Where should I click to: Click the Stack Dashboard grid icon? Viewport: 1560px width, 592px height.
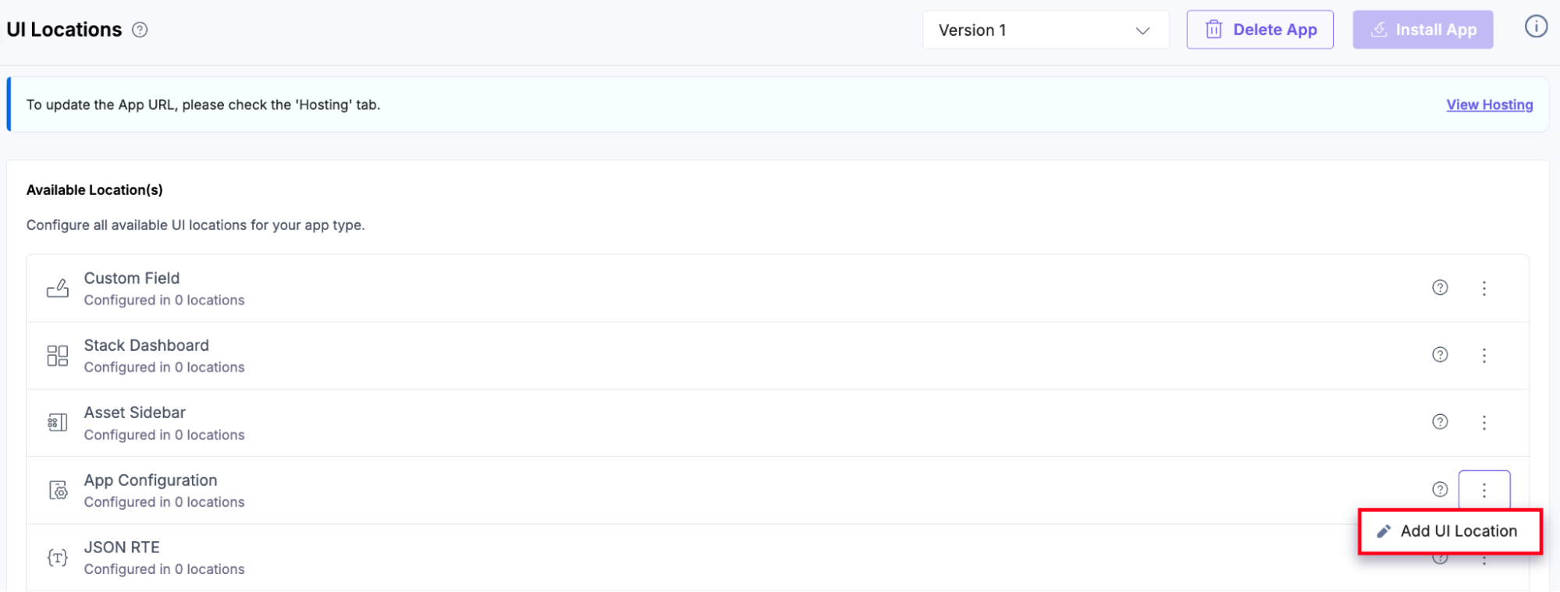pos(58,356)
